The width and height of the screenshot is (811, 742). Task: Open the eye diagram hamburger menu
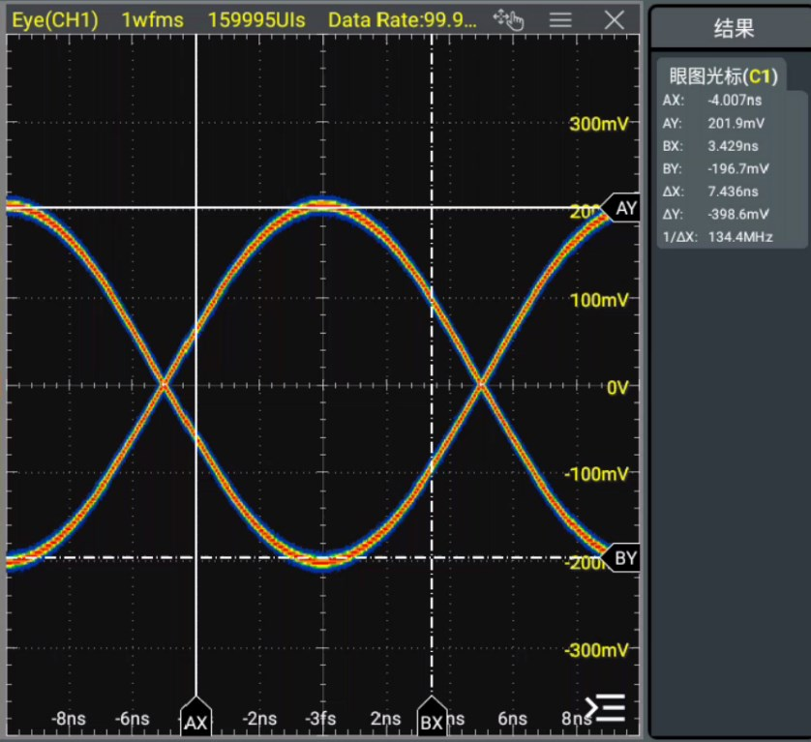pos(560,20)
